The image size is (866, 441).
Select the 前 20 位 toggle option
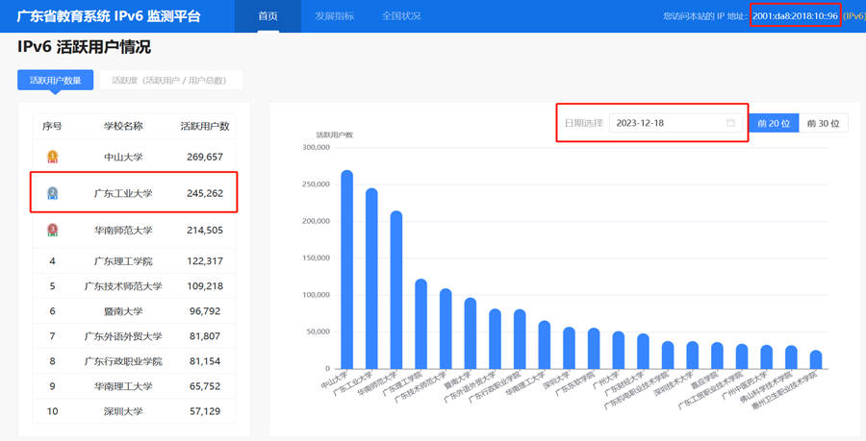coord(774,123)
